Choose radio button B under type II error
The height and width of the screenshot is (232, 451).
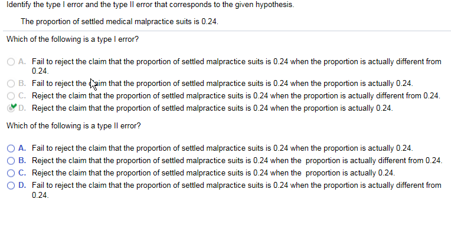pos(11,161)
